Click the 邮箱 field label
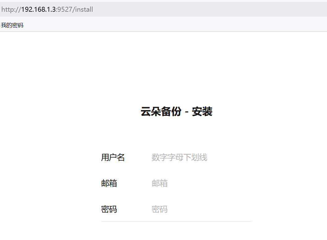The width and height of the screenshot is (327, 240). tap(109, 183)
